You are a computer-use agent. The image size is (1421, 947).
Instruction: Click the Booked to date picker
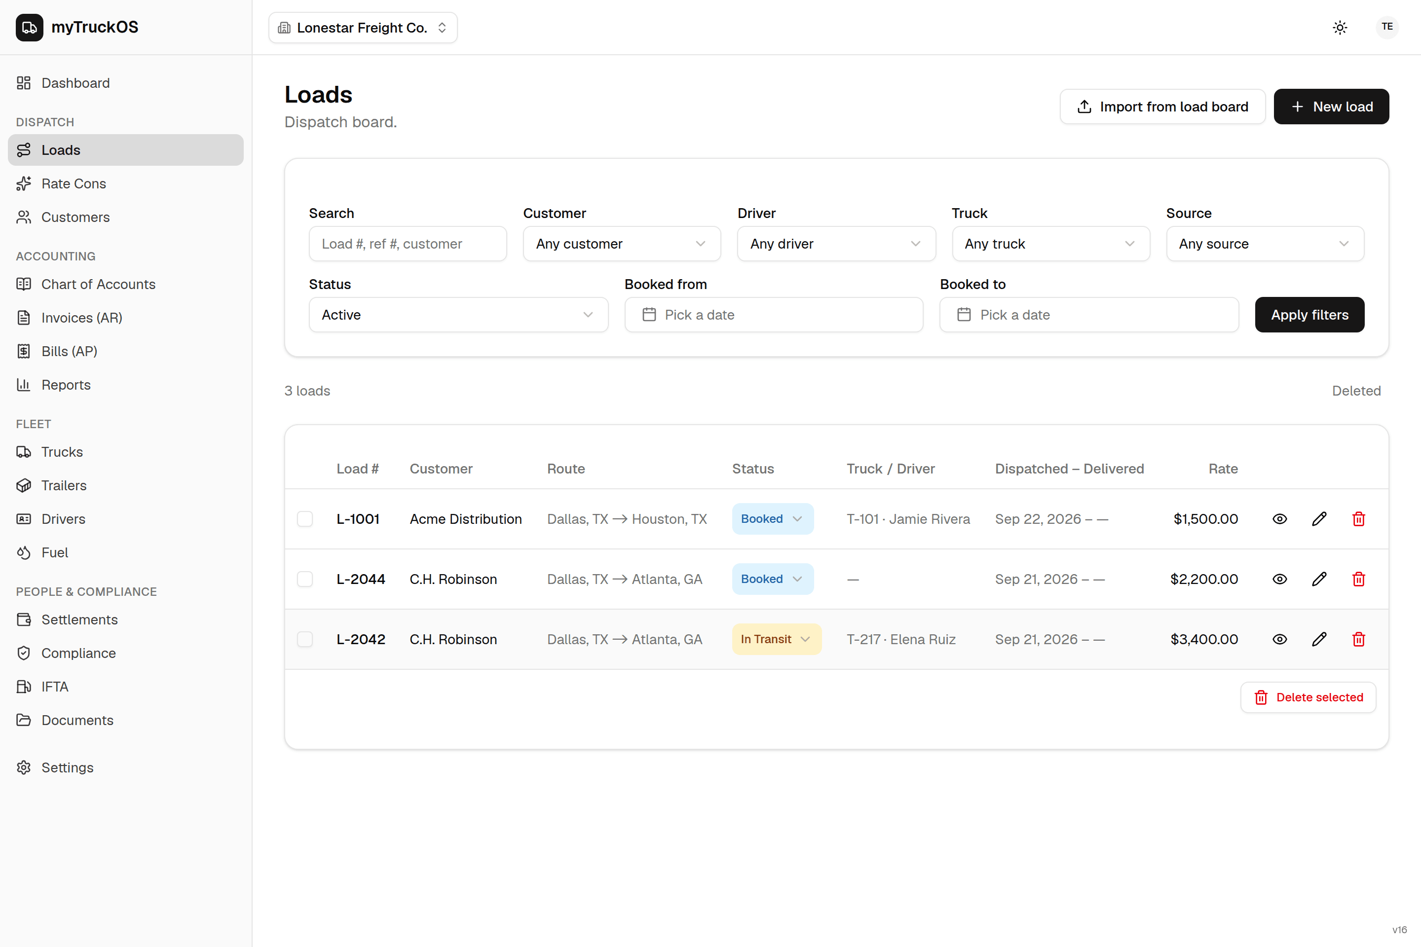click(1089, 315)
